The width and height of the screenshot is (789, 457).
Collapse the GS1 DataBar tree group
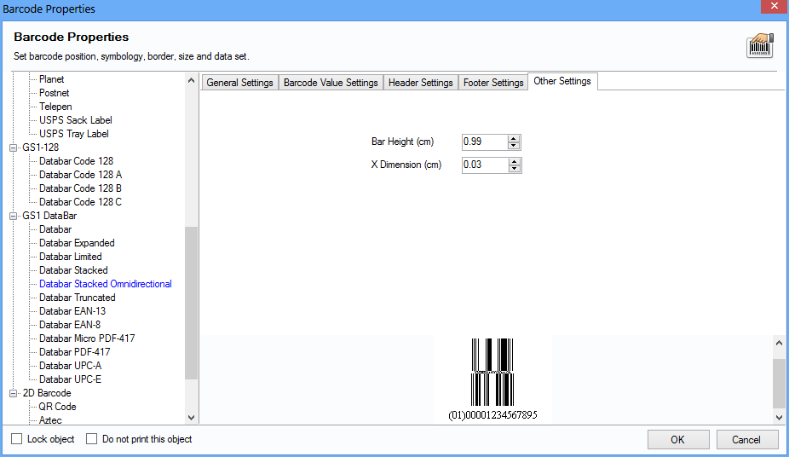(13, 216)
